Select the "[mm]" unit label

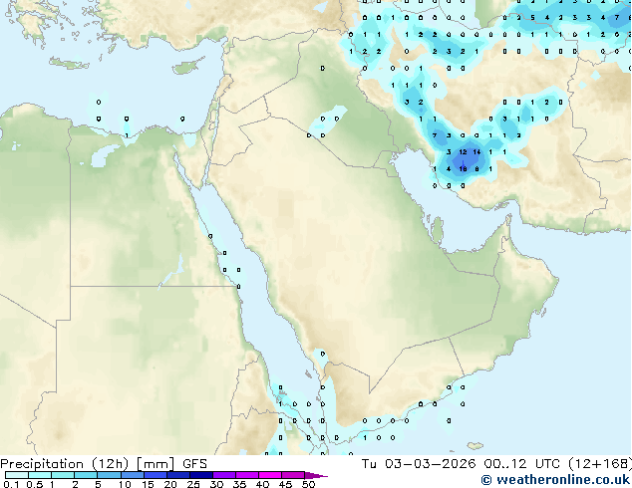click(x=156, y=464)
